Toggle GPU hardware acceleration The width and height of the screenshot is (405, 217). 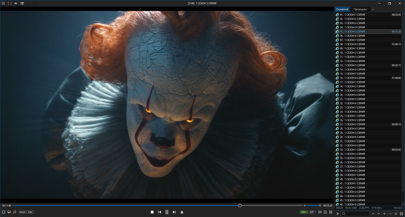pyautogui.click(x=303, y=212)
